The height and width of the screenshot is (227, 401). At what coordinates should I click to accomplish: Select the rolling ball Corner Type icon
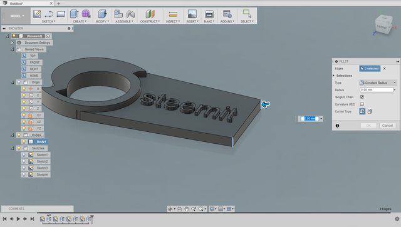(362, 111)
